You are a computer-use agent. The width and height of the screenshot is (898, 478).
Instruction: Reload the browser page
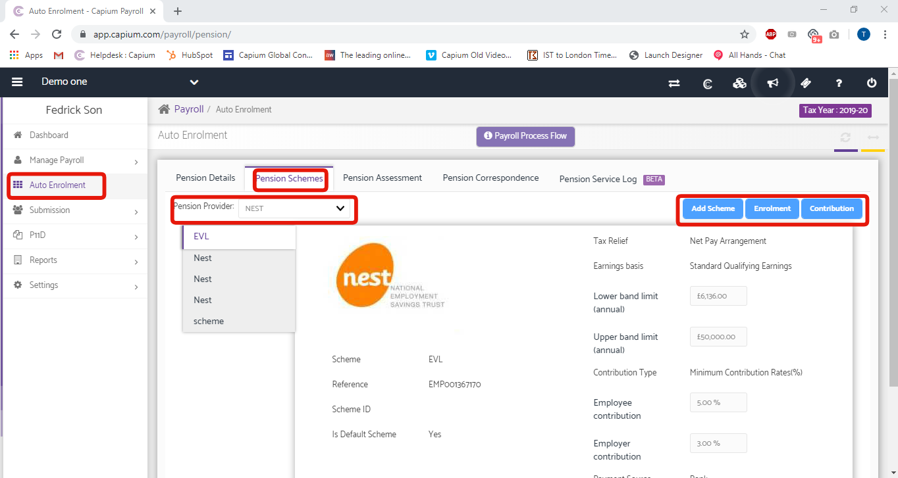(57, 34)
